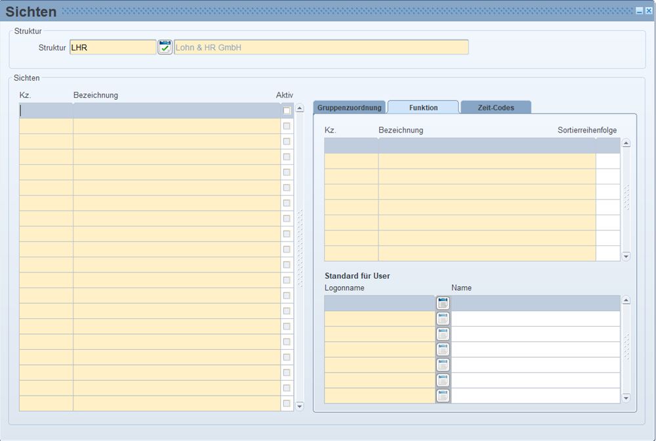
Task: Open the Struktur lookup icon beside LHR
Action: click(x=165, y=47)
